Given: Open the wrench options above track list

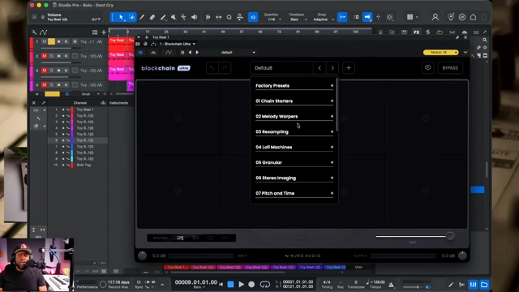Looking at the screenshot, I should click(x=34, y=32).
